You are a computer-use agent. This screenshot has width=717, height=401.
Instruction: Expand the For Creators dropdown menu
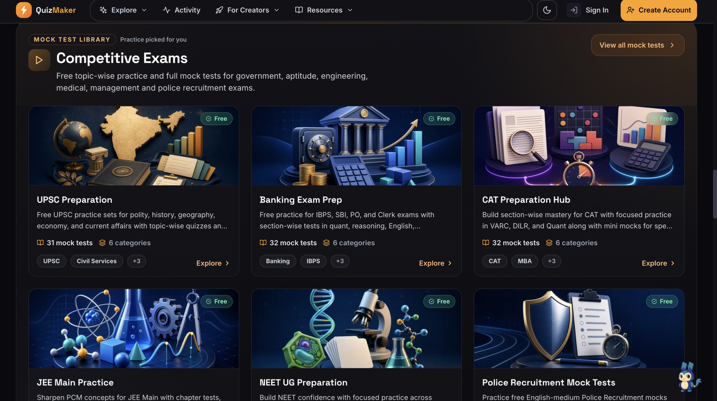(x=247, y=10)
